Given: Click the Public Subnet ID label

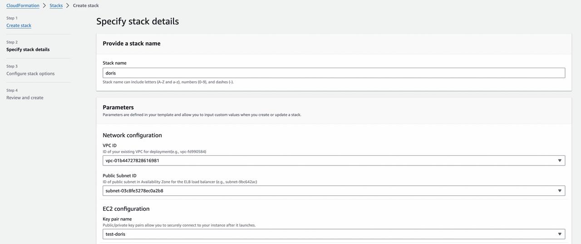Looking at the screenshot, I should 119,176.
